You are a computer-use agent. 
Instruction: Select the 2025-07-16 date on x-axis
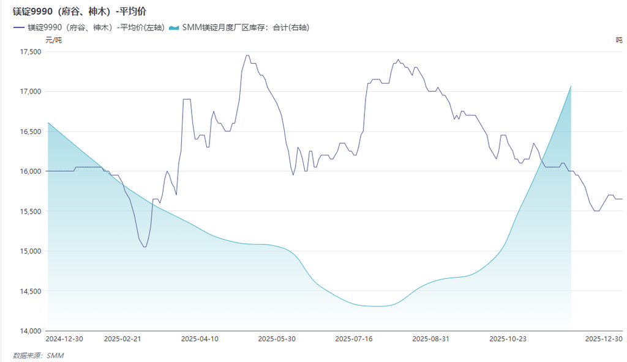coord(354,338)
